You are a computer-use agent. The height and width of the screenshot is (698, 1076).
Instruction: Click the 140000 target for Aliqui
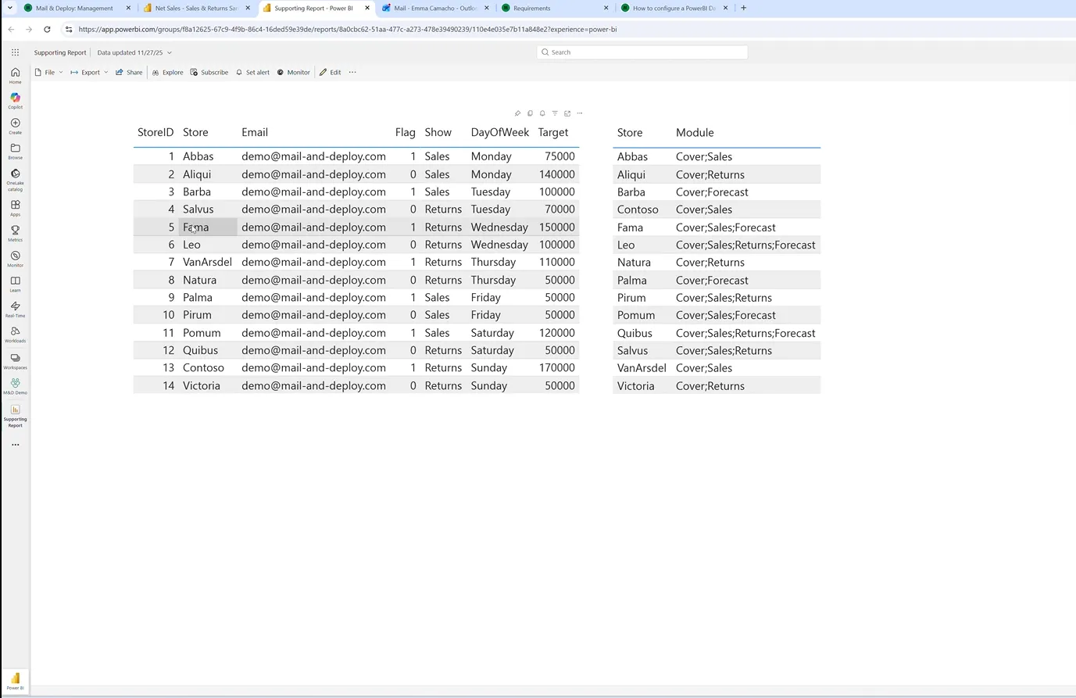point(557,174)
